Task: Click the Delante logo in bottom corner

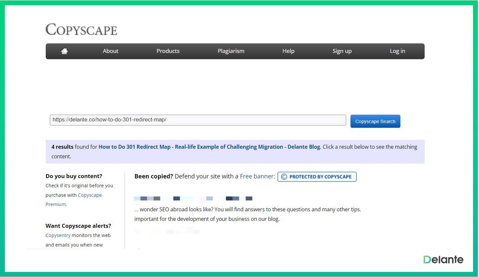Action: point(443,260)
